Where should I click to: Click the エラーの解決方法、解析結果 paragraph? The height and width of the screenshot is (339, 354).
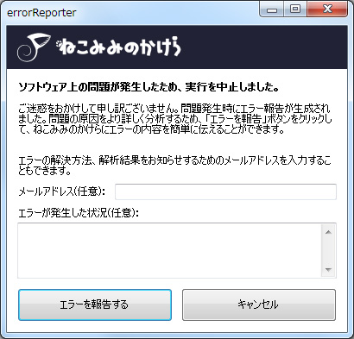tap(174, 166)
